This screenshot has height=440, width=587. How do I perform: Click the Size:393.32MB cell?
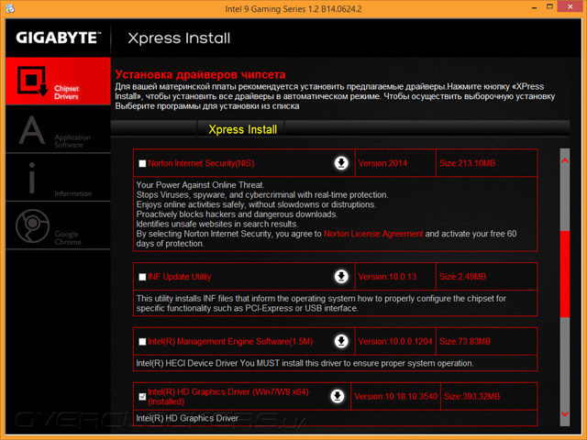coord(489,397)
